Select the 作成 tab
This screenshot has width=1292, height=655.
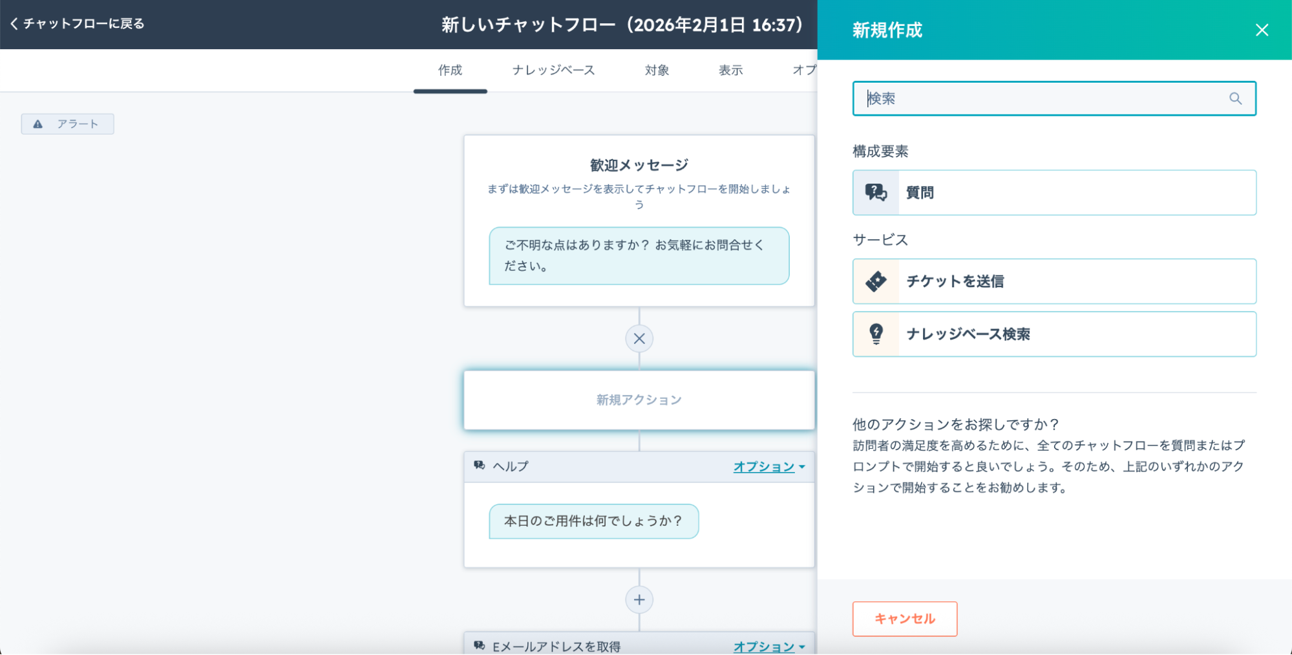(x=450, y=70)
